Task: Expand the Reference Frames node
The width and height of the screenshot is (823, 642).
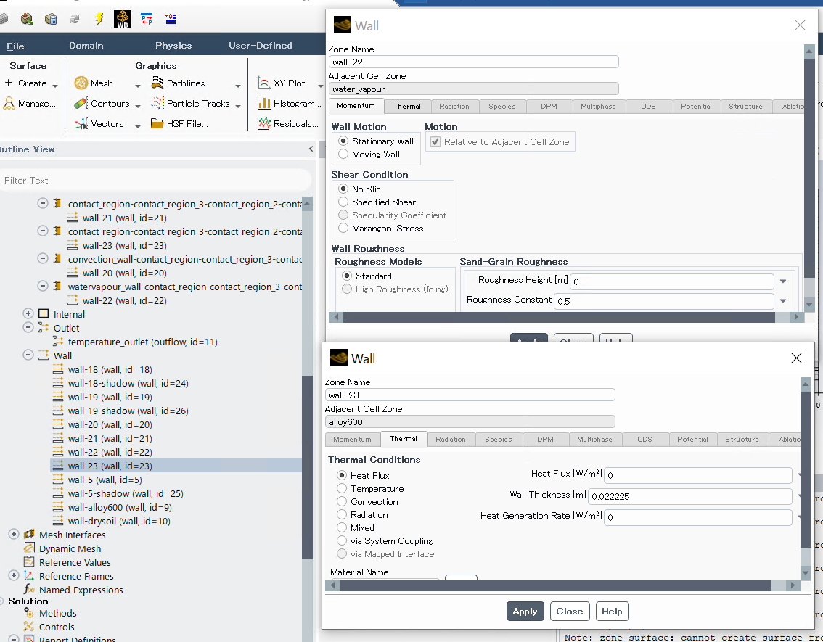Action: click(14, 576)
